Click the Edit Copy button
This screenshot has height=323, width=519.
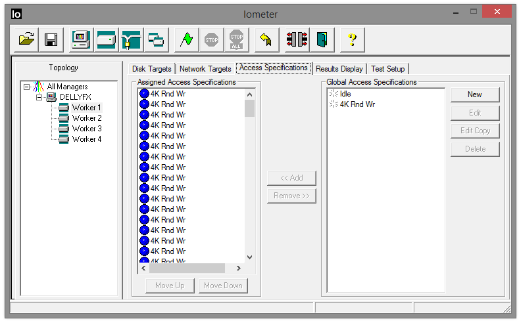(475, 131)
